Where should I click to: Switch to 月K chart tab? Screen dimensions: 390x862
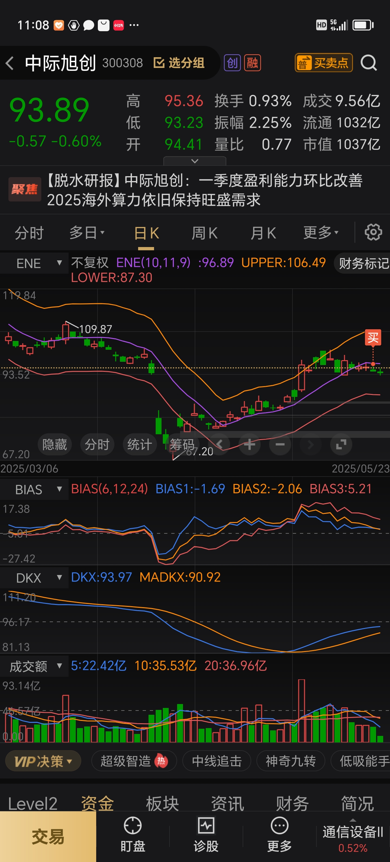(x=263, y=233)
